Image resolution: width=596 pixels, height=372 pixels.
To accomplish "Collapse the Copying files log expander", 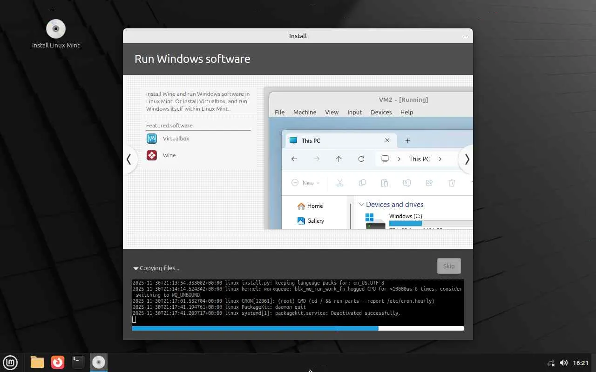I will click(135, 268).
